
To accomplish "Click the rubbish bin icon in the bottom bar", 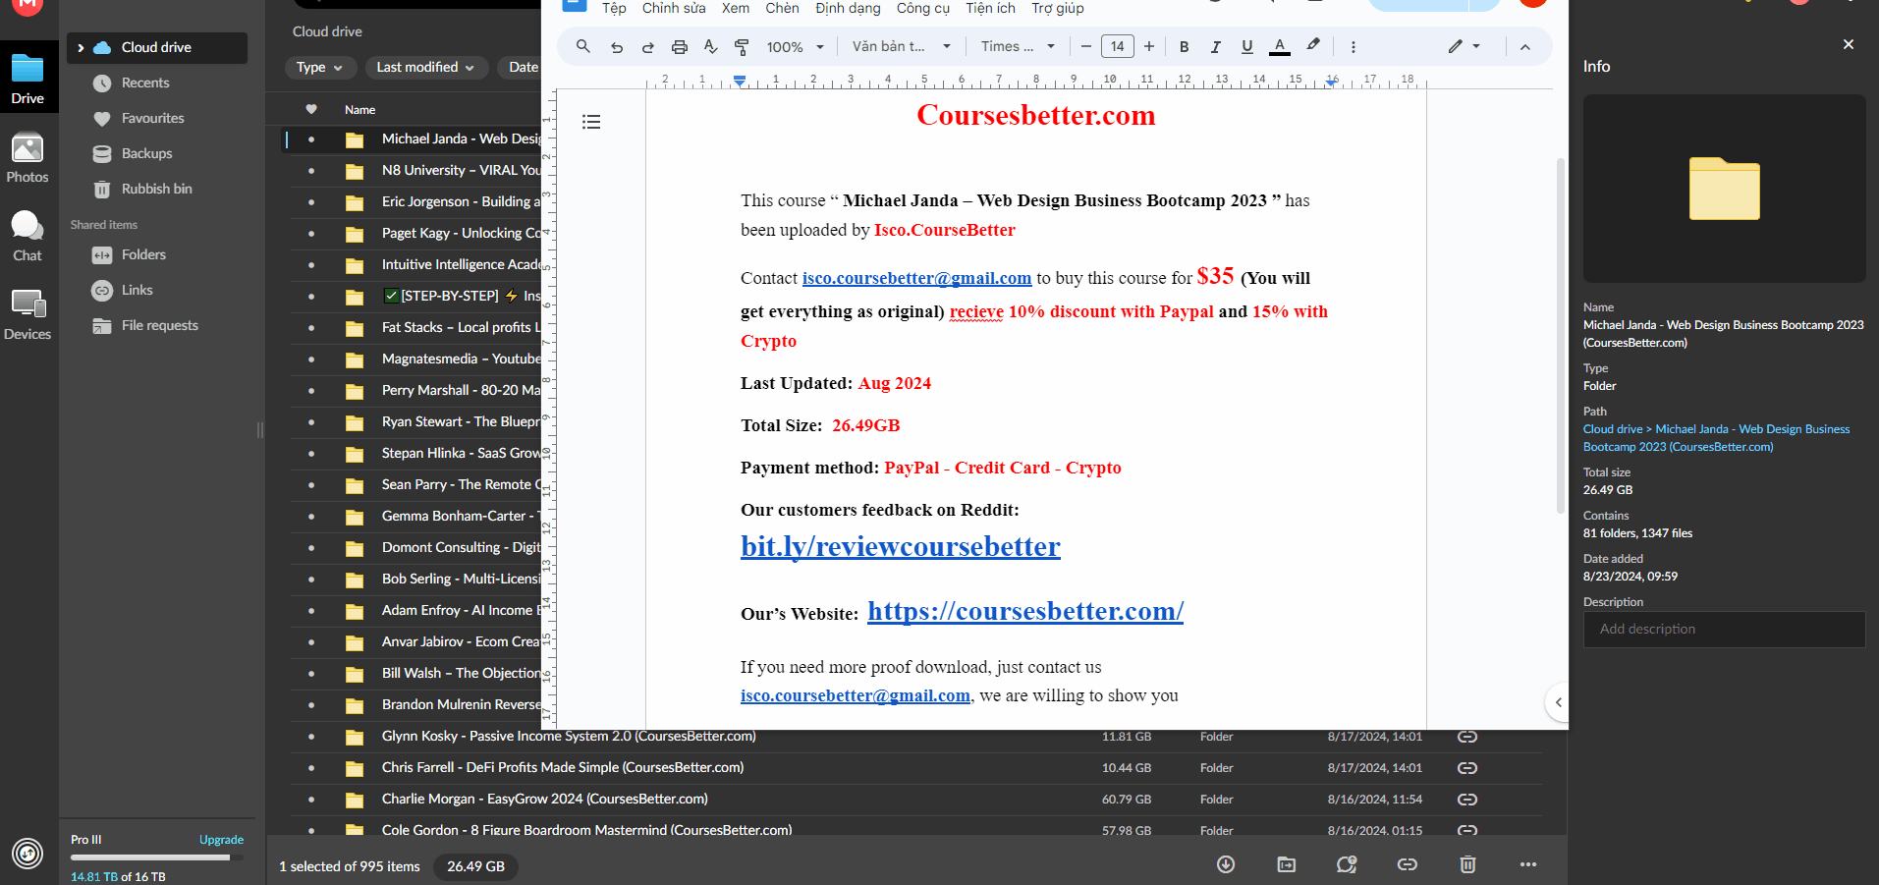I will (x=1467, y=864).
